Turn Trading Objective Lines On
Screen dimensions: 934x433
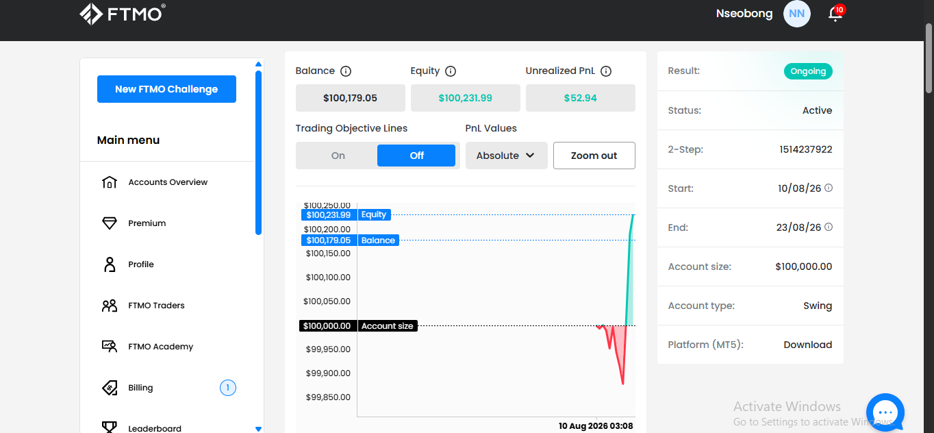[338, 156]
